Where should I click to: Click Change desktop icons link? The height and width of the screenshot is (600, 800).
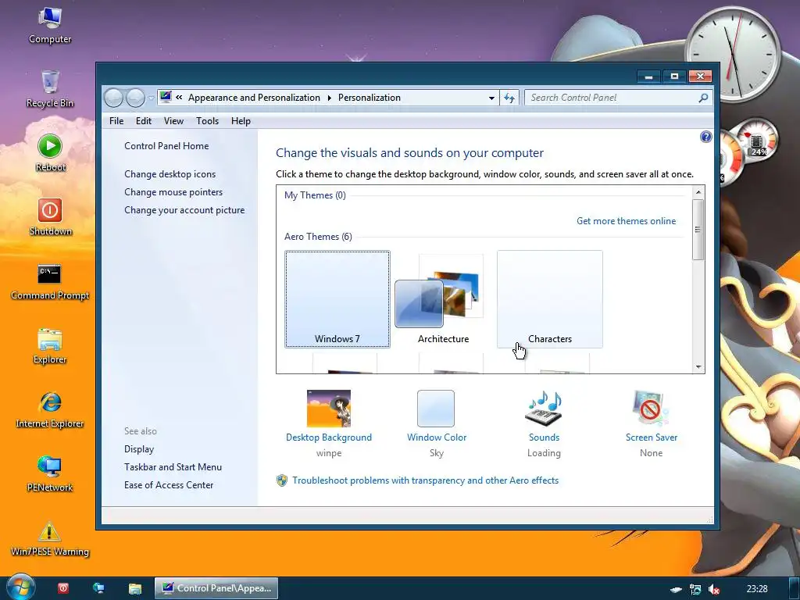click(170, 174)
